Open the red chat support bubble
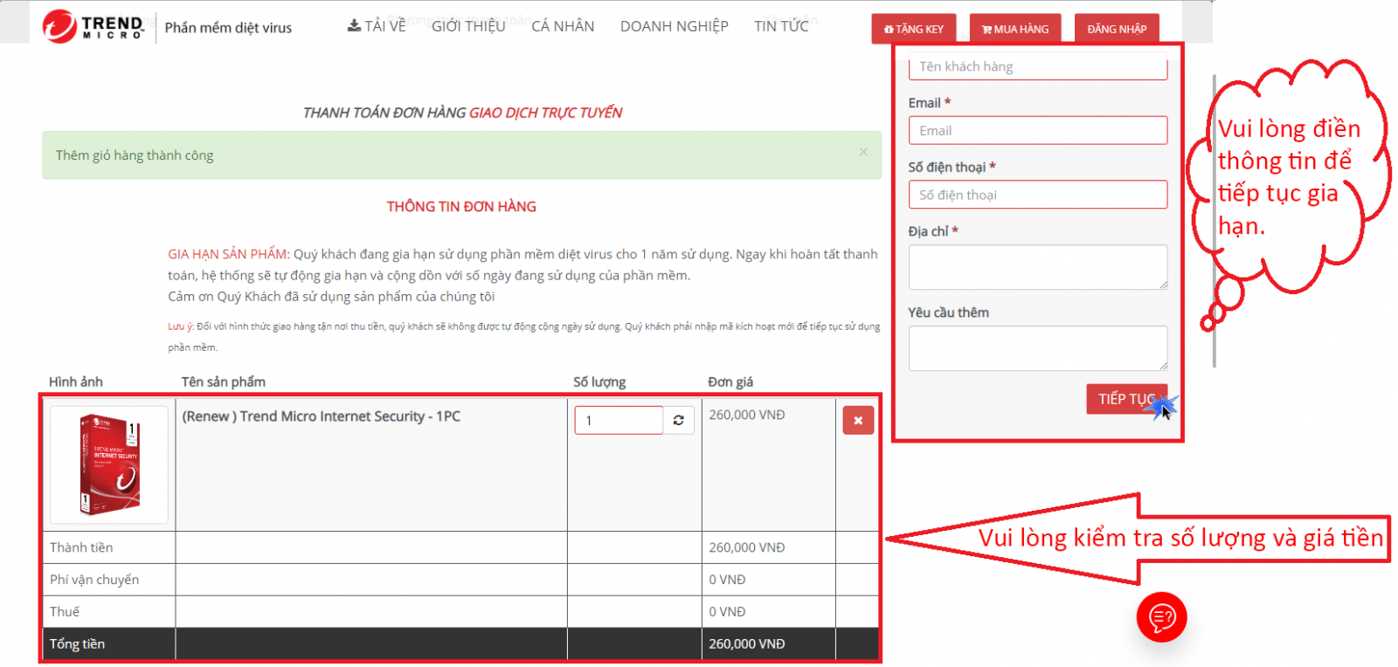This screenshot has width=1398, height=667. (x=1161, y=617)
